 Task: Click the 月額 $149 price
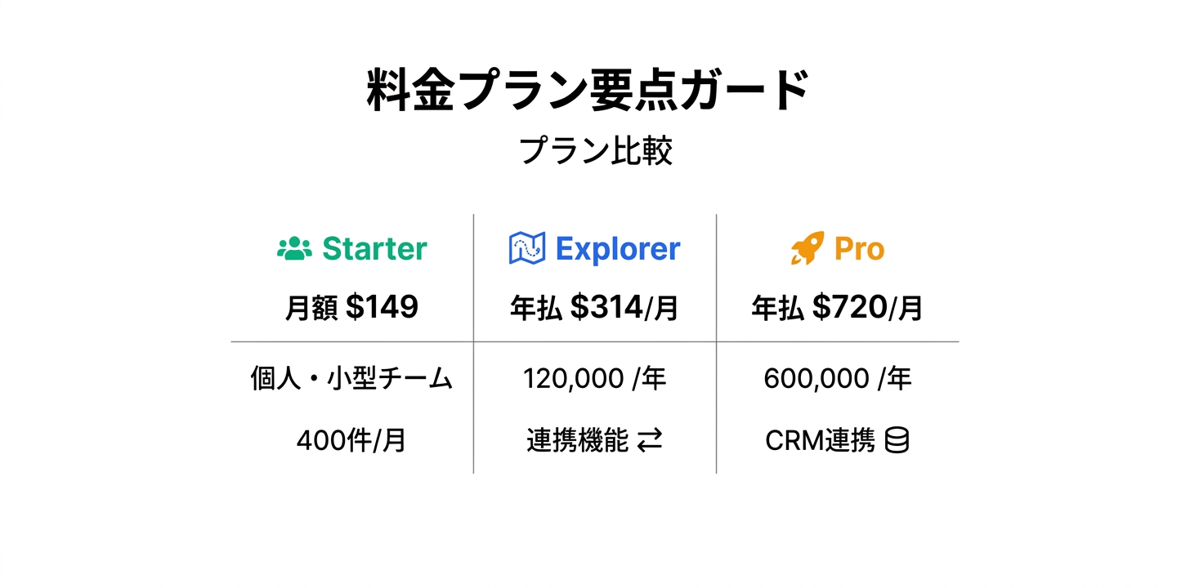tap(351, 307)
